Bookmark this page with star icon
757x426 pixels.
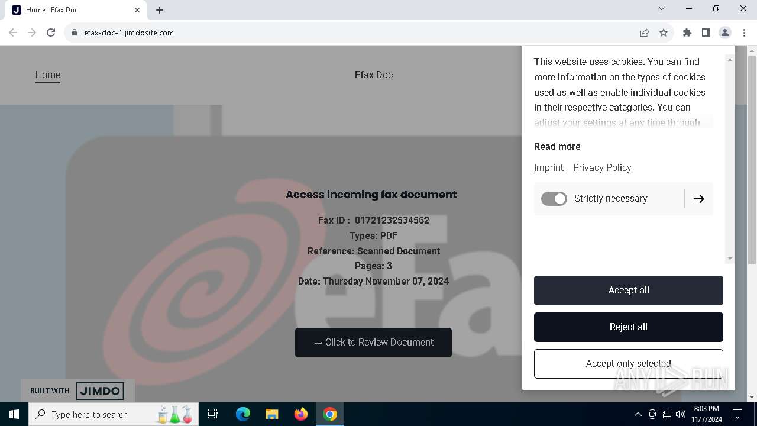coord(664,33)
